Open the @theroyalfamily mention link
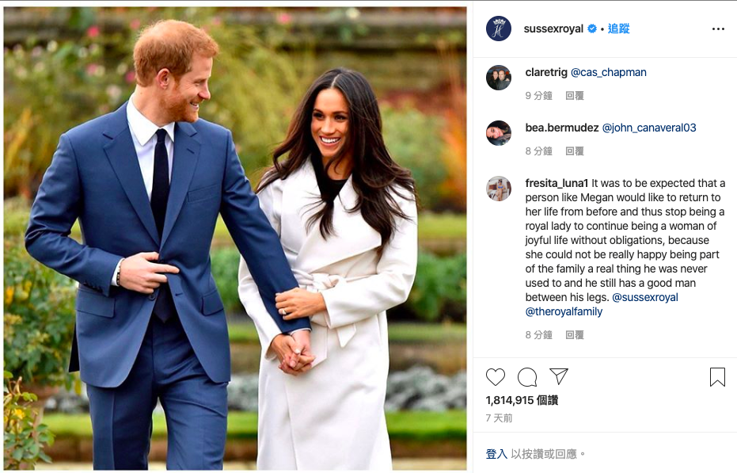Screen dimensions: 737x473 click(564, 311)
